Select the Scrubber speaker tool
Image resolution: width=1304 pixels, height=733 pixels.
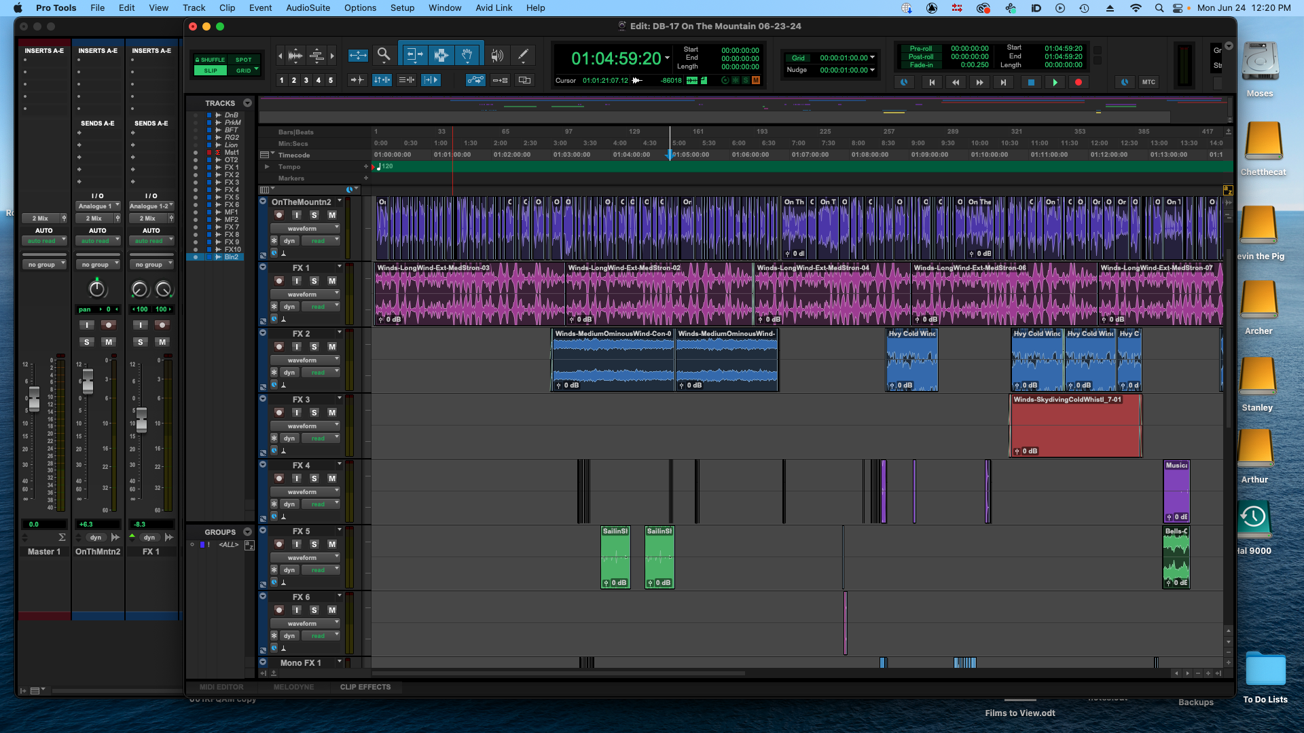pyautogui.click(x=497, y=55)
